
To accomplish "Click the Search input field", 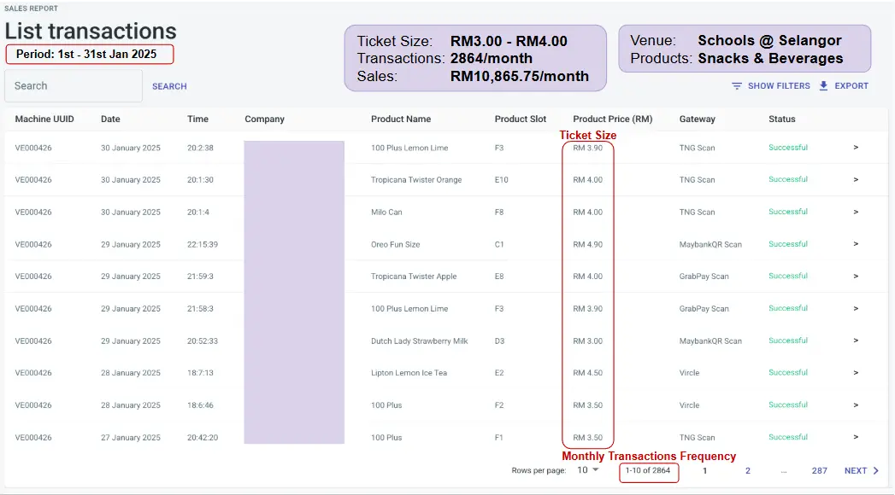I will click(73, 86).
